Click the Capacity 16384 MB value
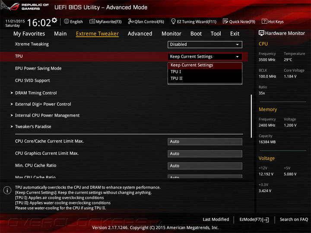Image resolution: width=311 pixels, height=233 pixels. click(267, 142)
